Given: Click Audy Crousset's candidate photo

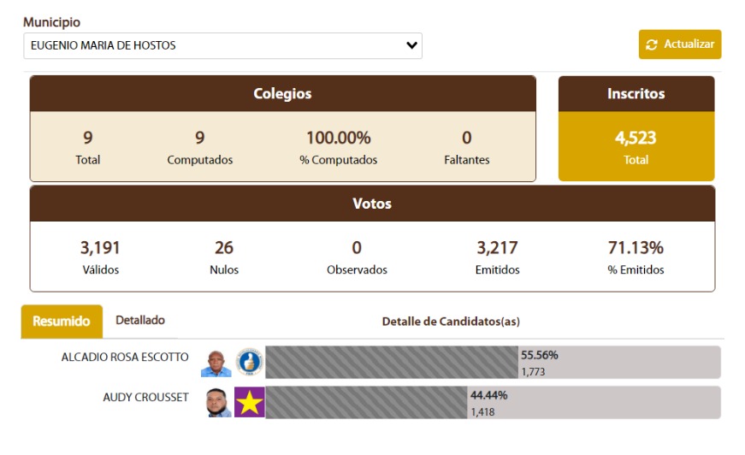Looking at the screenshot, I should click(218, 402).
